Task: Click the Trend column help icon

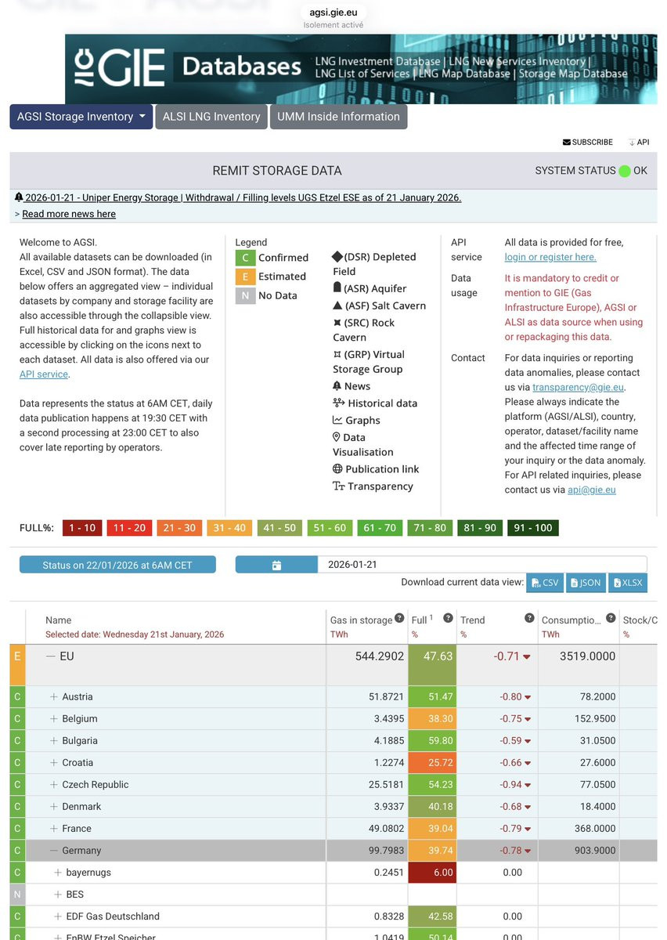Action: pos(529,618)
